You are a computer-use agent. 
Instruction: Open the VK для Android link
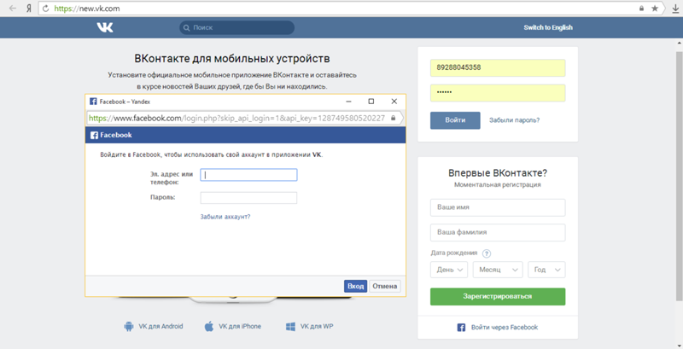tap(161, 326)
